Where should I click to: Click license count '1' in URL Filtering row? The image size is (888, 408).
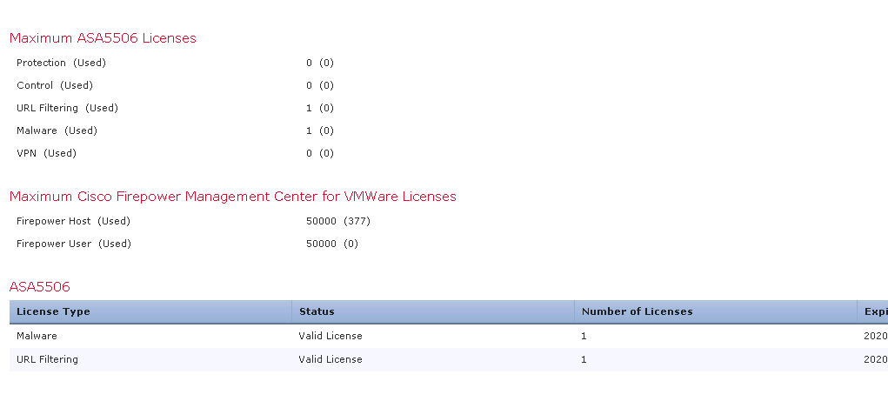(584, 360)
